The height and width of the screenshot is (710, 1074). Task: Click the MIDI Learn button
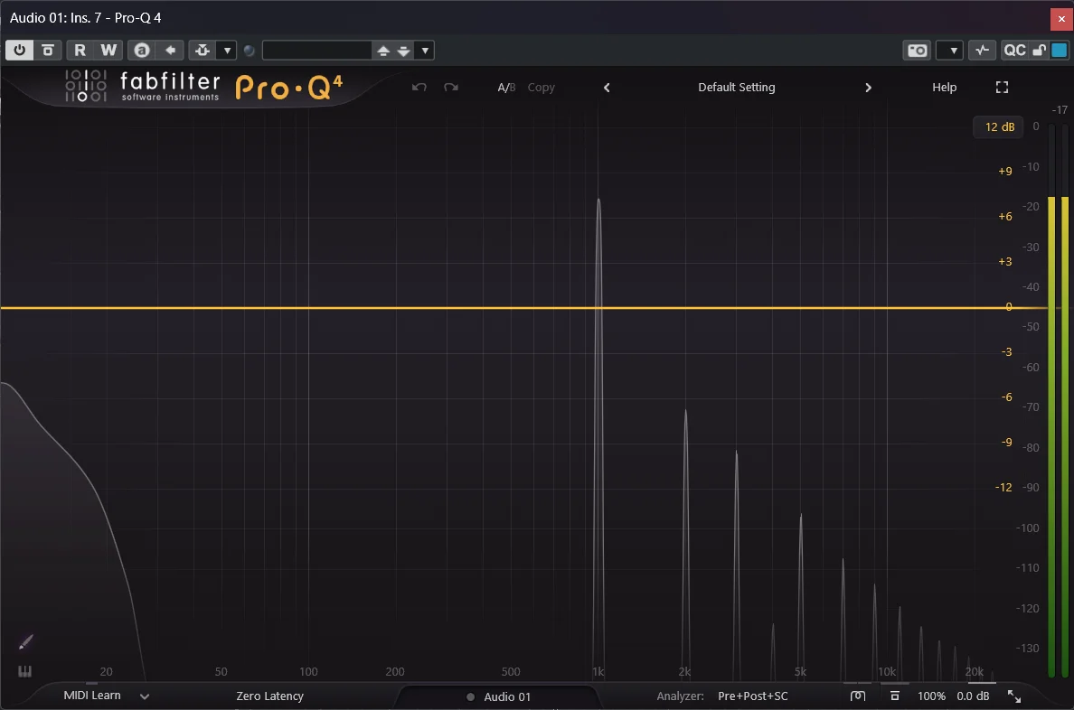point(92,695)
